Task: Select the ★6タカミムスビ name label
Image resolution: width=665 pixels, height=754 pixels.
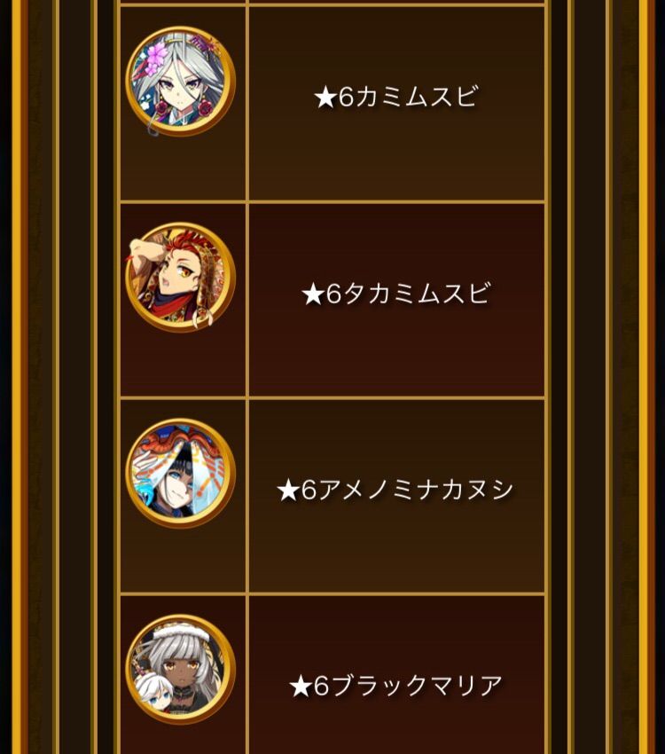Action: tap(396, 293)
